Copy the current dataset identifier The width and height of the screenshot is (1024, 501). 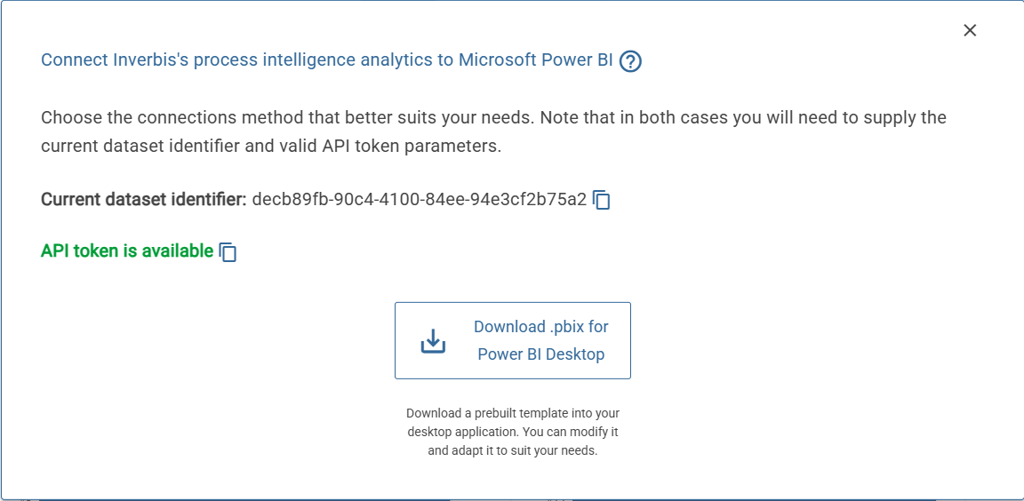coord(602,200)
